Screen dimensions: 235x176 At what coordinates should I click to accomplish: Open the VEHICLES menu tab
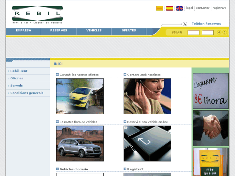click(x=94, y=31)
